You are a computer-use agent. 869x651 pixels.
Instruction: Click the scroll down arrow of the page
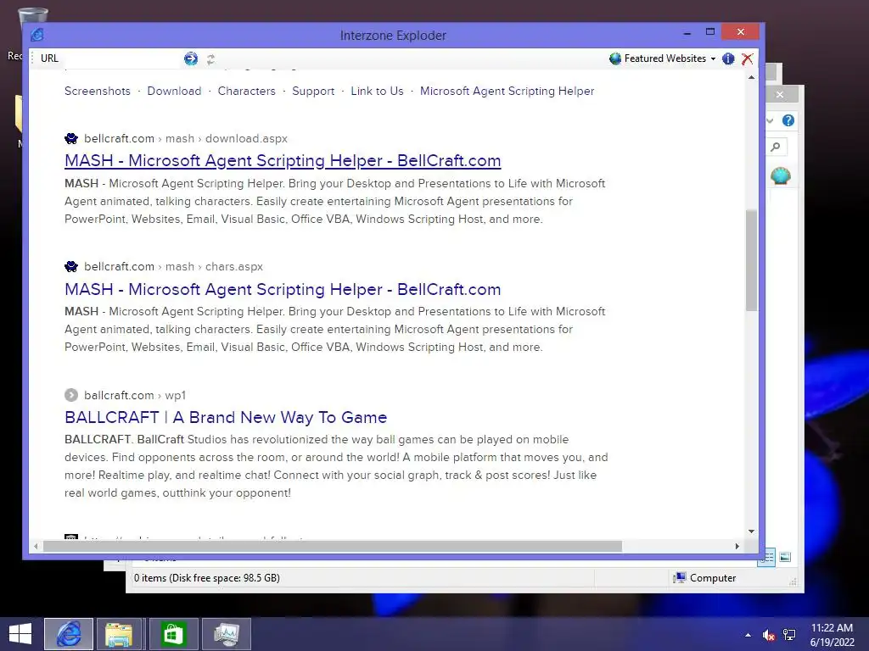751,531
